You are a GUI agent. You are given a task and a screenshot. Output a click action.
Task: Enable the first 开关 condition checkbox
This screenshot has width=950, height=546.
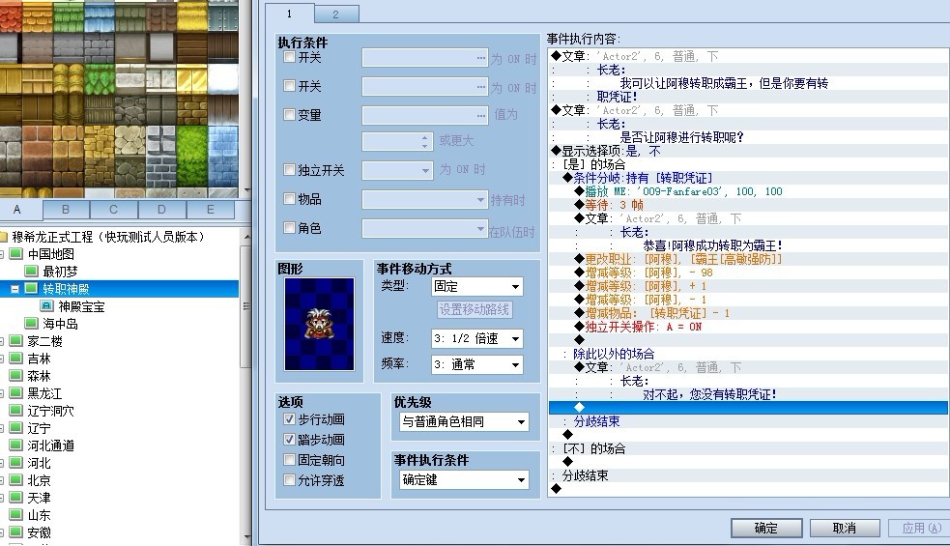coord(290,57)
